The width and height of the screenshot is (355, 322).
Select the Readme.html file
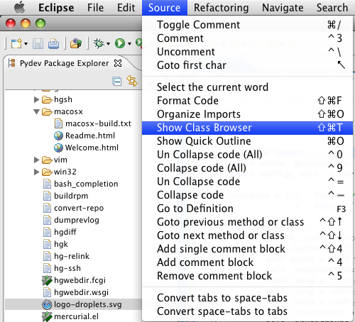coord(90,135)
